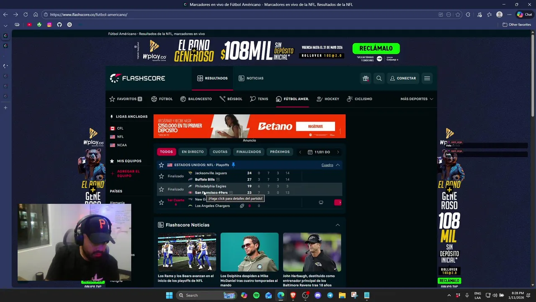Go to next day arrow in date picker
536x302 pixels.
(x=338, y=152)
